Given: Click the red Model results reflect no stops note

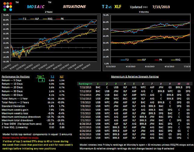Looking at the screenshot, I should [x=20, y=138].
